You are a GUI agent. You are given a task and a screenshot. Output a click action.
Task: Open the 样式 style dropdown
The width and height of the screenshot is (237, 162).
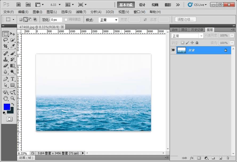pos(108,20)
